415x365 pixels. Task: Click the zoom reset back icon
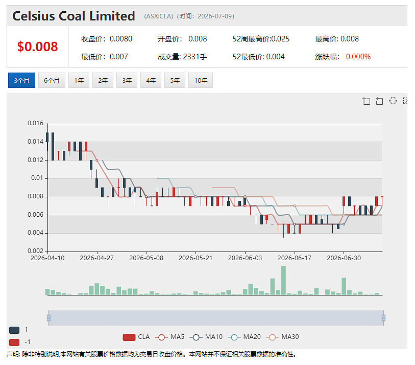tap(380, 101)
